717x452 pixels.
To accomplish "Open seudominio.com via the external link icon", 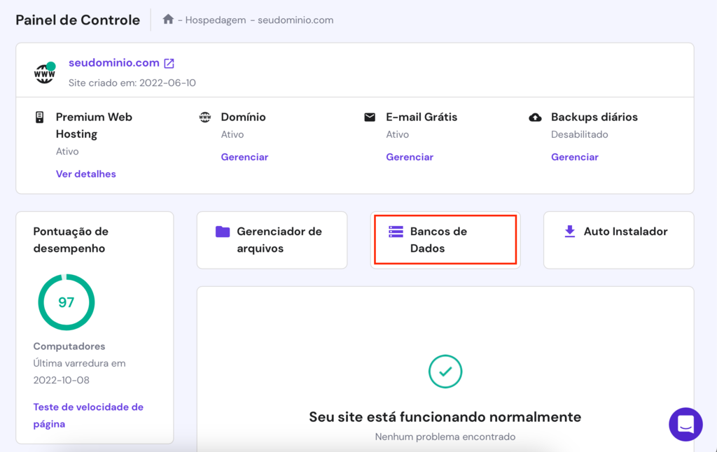I will (168, 63).
